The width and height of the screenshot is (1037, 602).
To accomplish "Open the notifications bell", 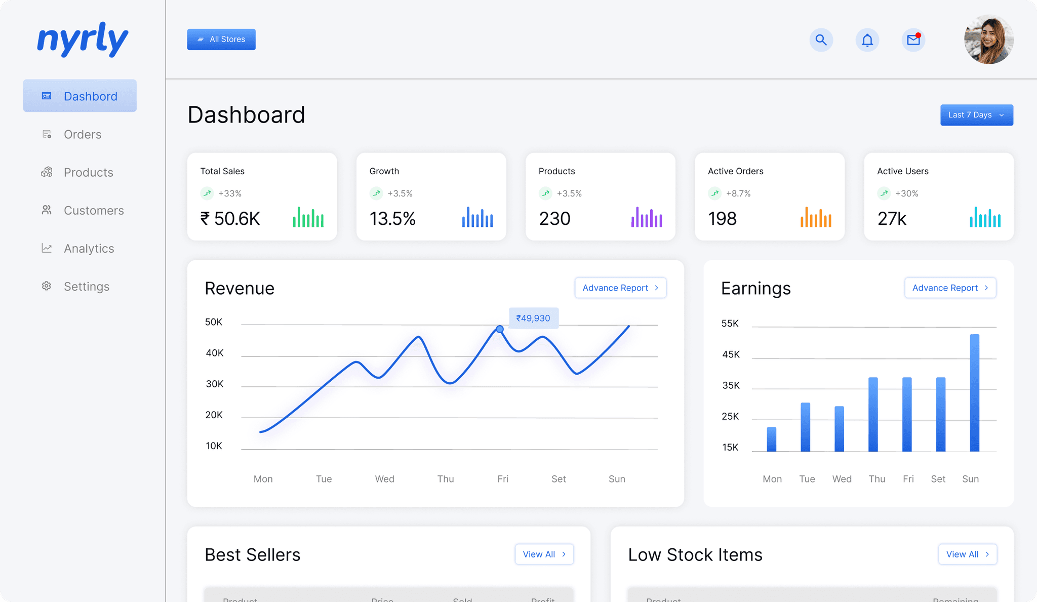I will (x=867, y=40).
